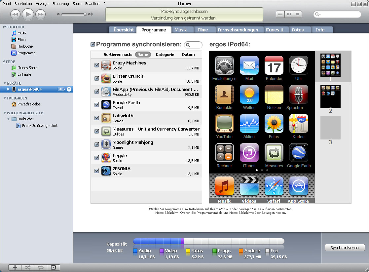
Task: Select the Aktien app icon
Action: [x=249, y=123]
